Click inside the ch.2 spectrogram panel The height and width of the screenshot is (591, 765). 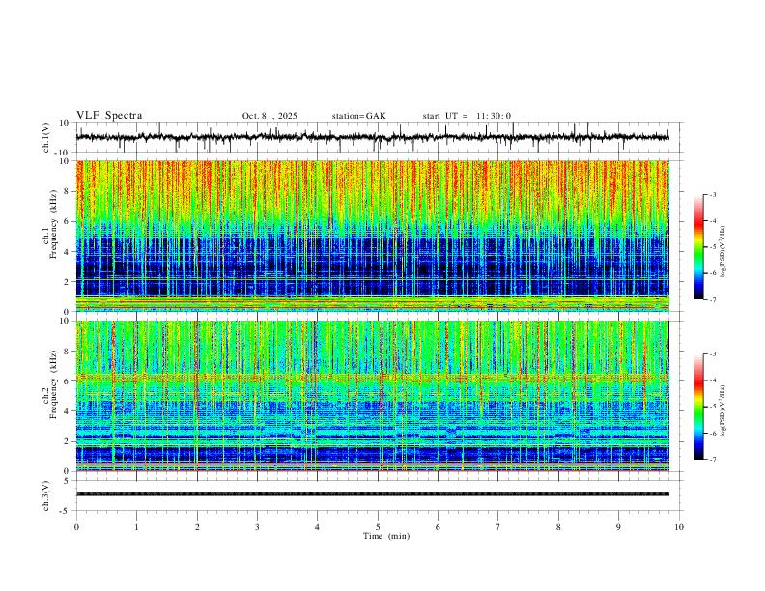(x=372, y=396)
